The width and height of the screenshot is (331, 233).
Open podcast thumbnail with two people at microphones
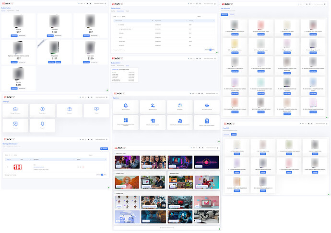(127, 162)
